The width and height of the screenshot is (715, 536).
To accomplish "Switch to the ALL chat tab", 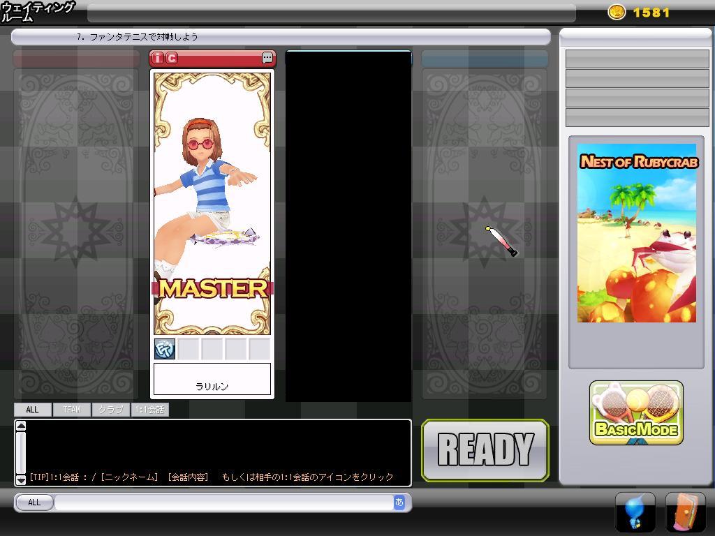I will coord(32,410).
